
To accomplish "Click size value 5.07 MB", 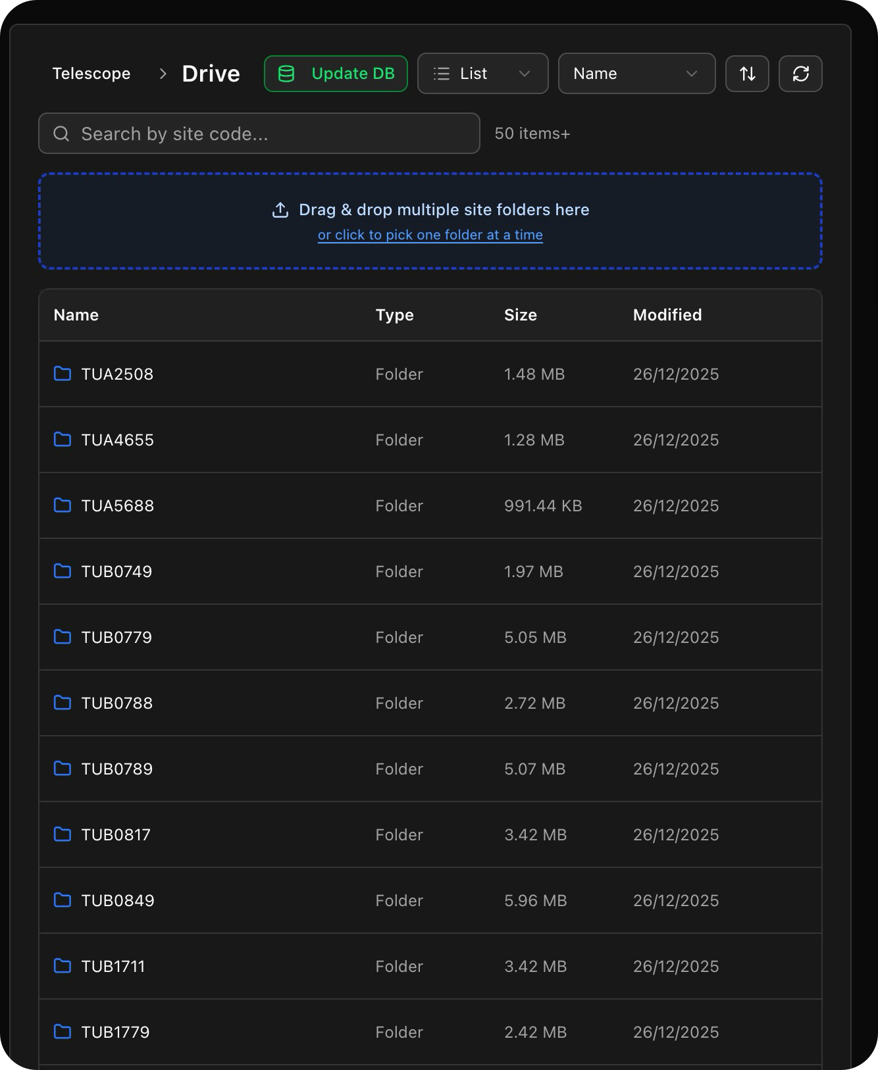I will coord(535,769).
